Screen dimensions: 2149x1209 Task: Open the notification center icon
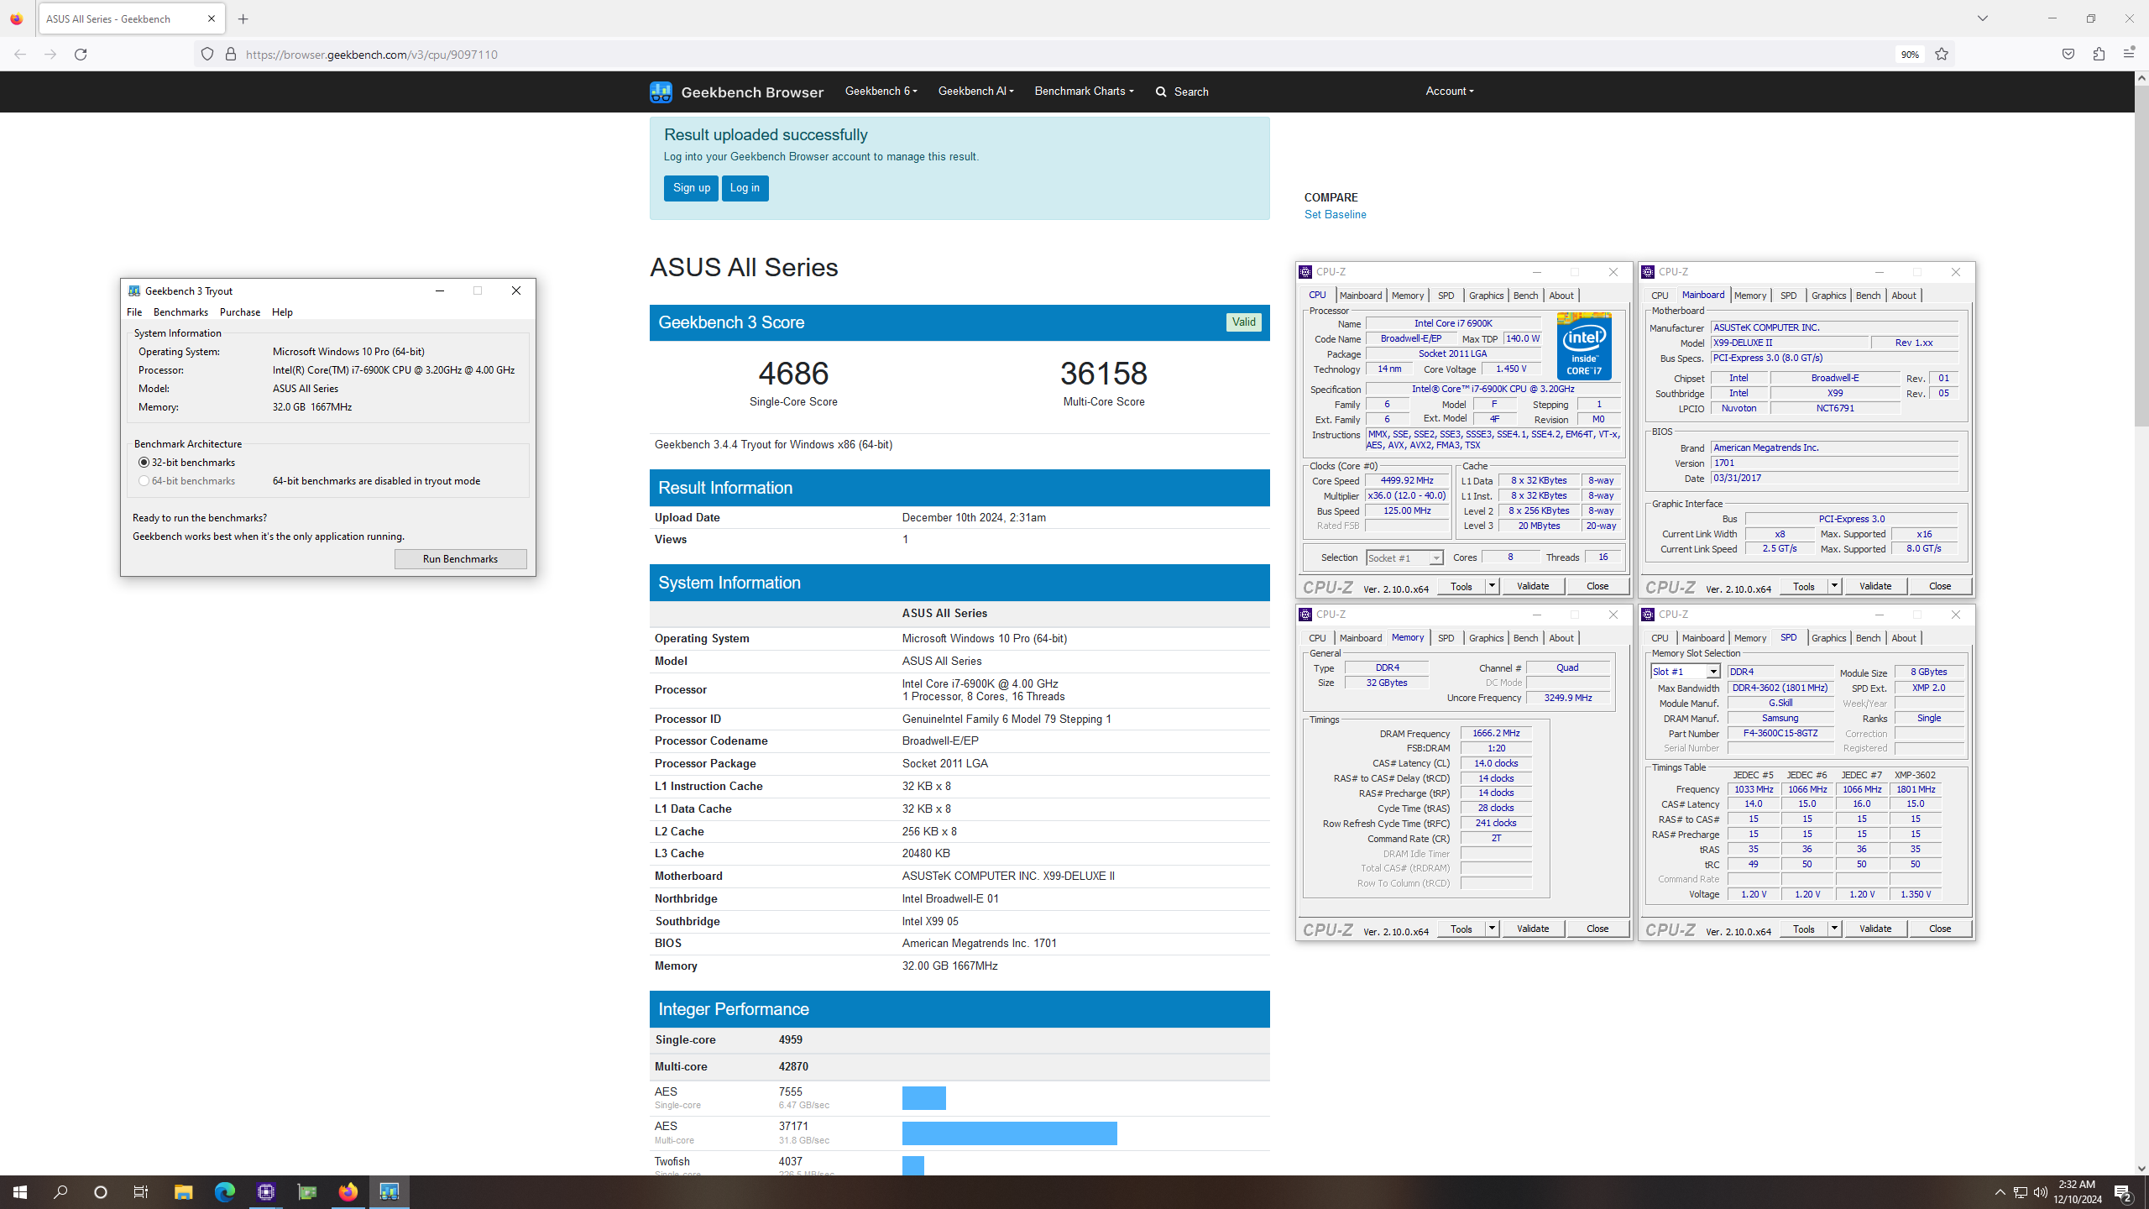point(2123,1192)
